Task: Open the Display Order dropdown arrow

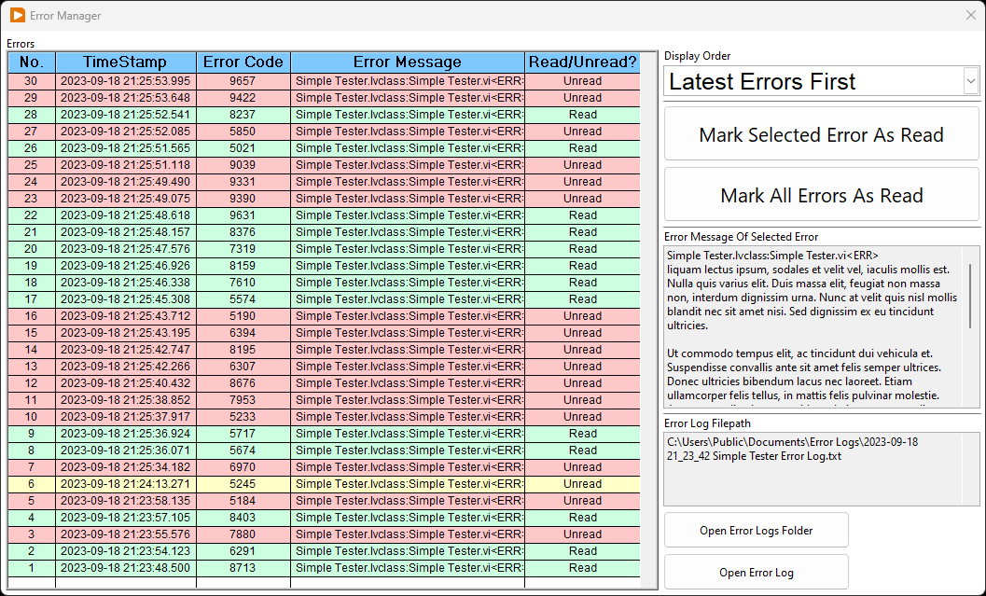Action: click(971, 81)
